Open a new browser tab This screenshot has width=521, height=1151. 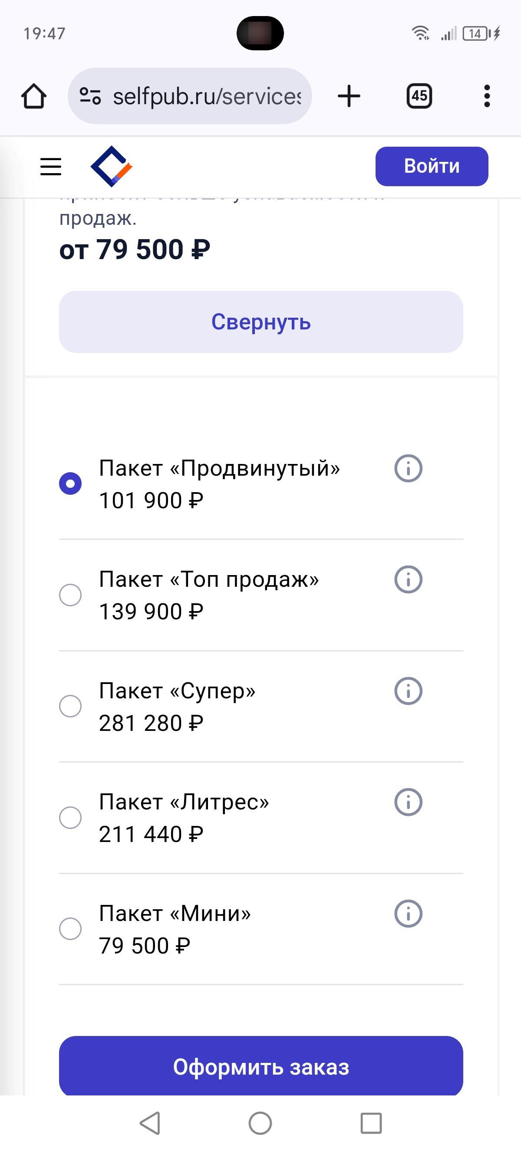[x=349, y=96]
